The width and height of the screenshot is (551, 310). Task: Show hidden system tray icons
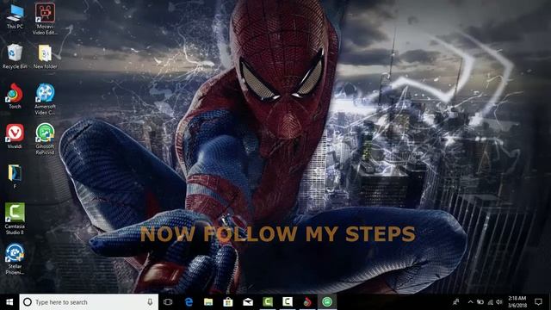(471, 302)
